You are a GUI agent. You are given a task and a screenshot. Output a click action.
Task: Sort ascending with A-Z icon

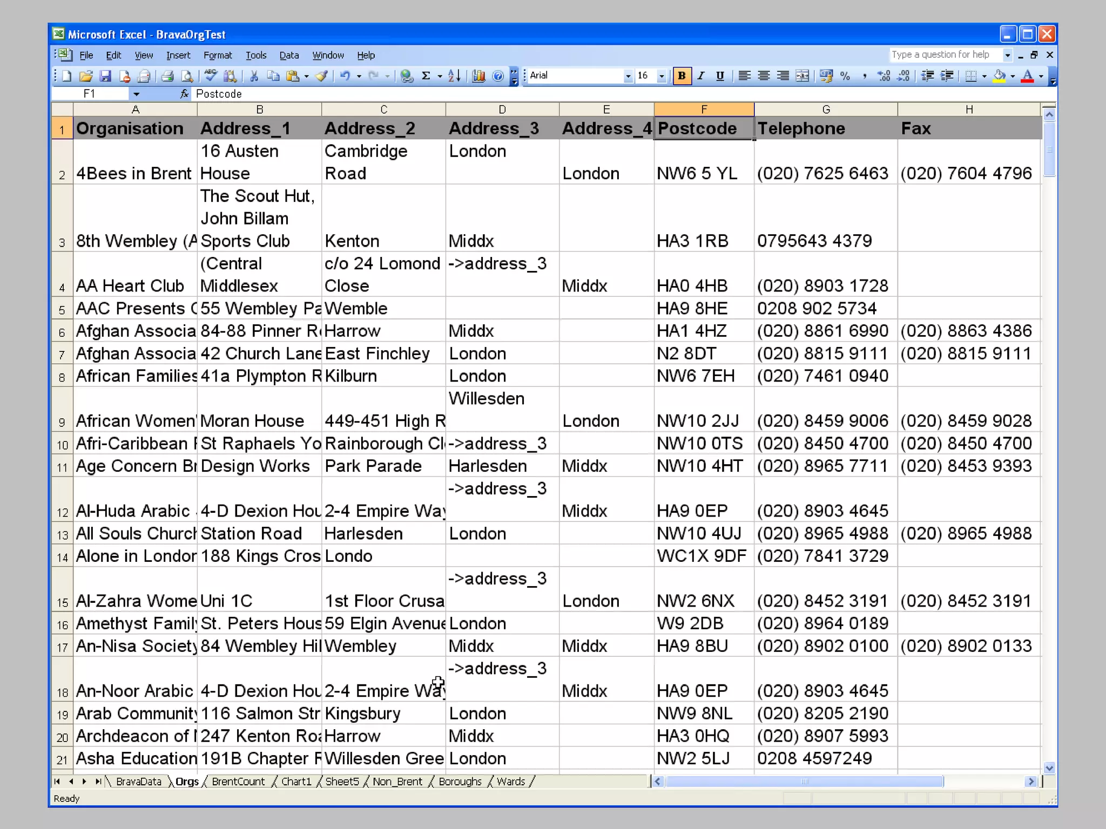click(x=454, y=76)
